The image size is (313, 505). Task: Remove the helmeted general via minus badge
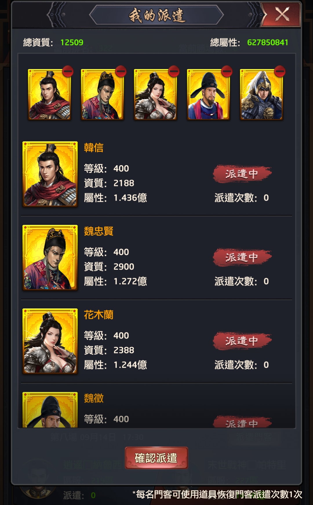pos(280,71)
